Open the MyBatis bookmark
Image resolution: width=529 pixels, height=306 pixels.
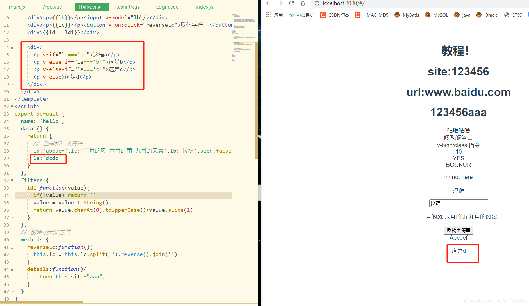pyautogui.click(x=407, y=15)
